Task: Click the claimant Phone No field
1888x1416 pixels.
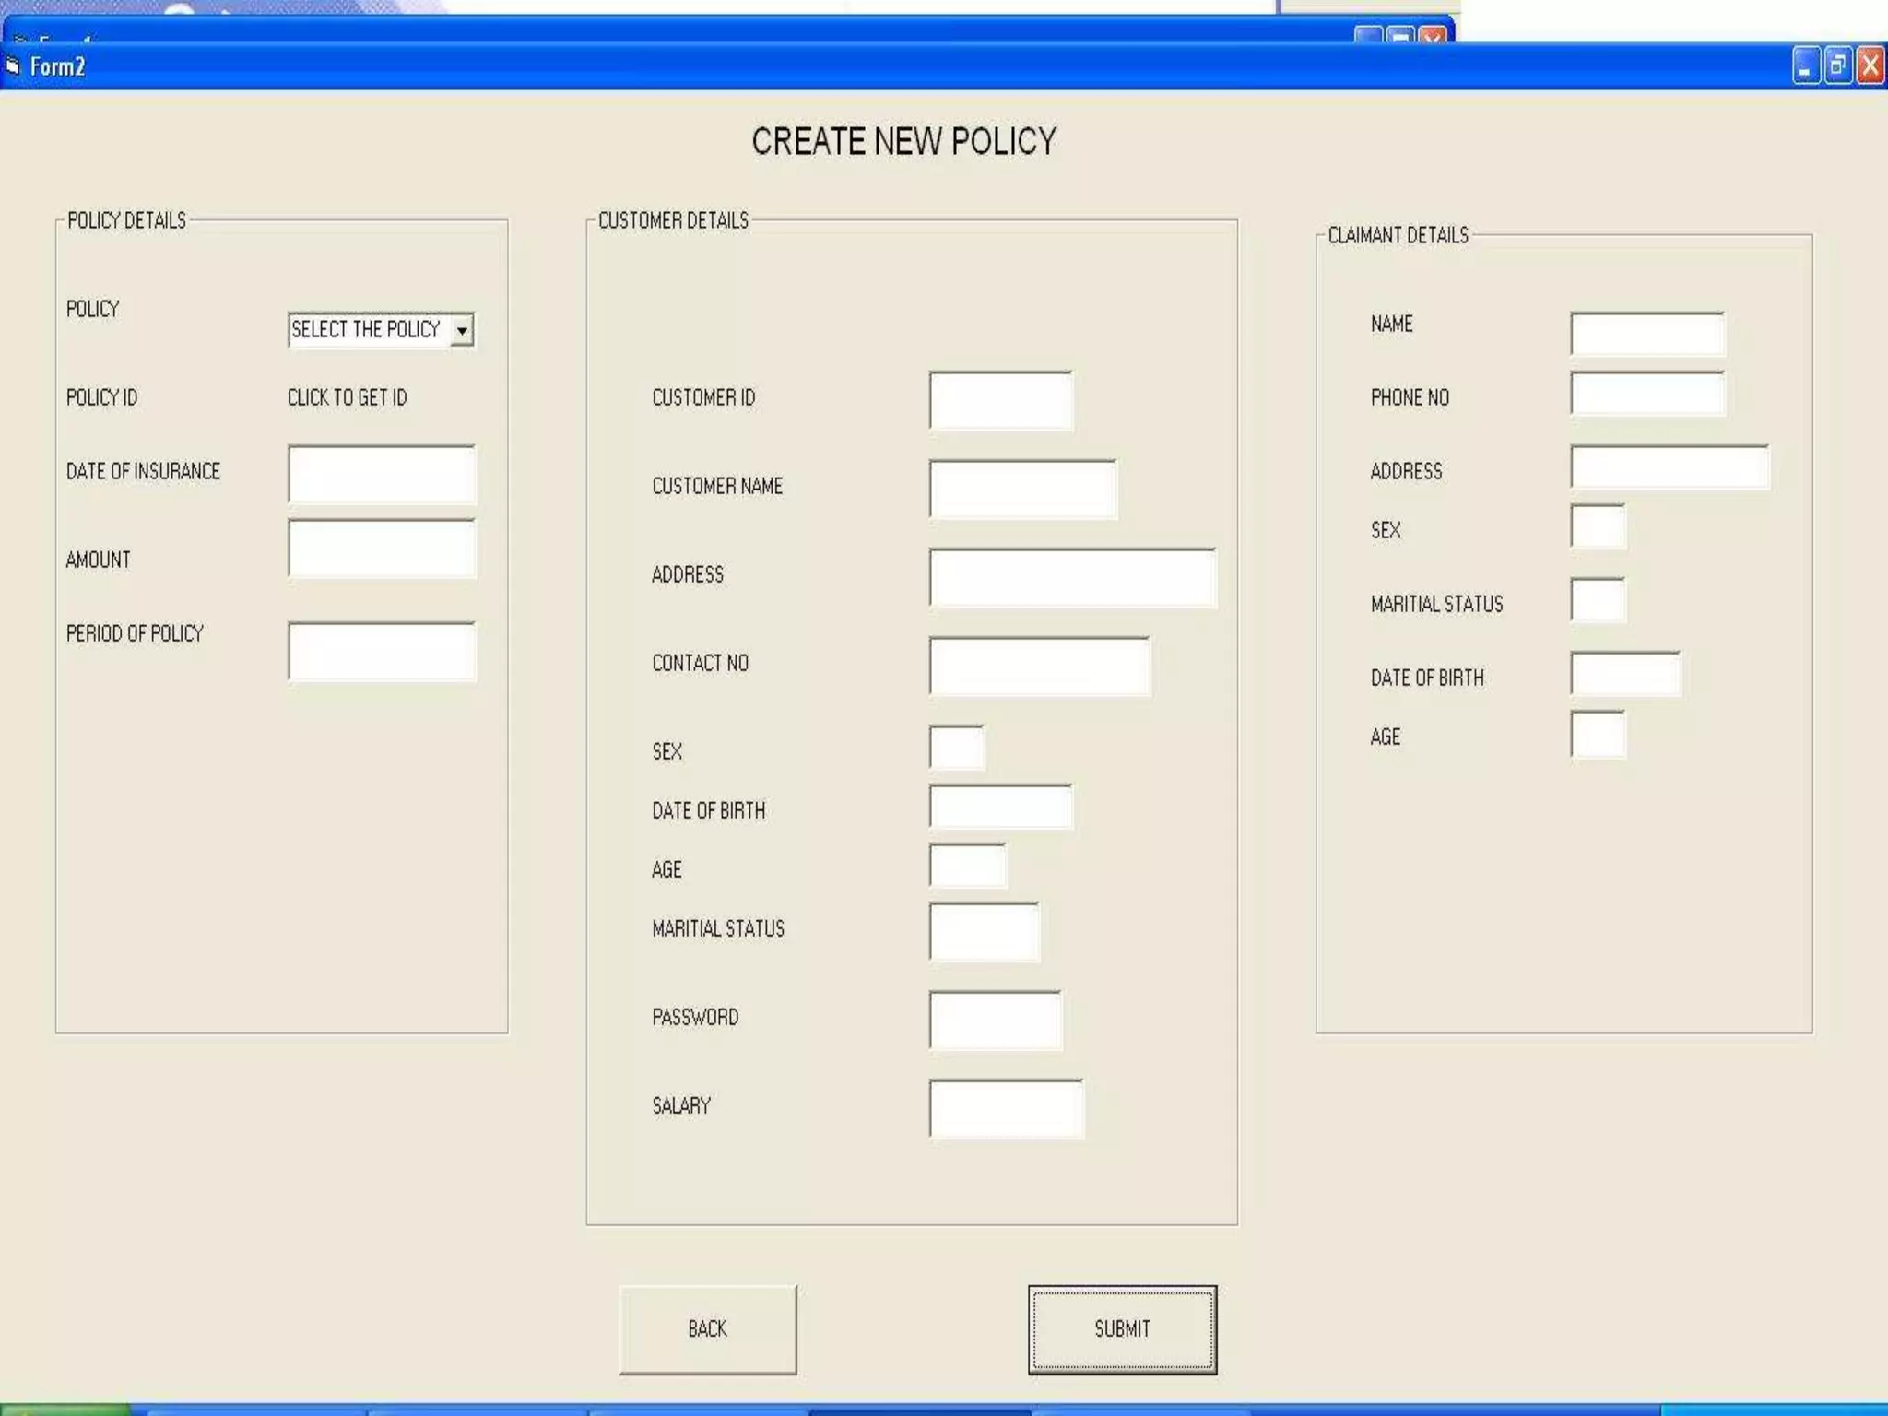Action: pyautogui.click(x=1647, y=394)
